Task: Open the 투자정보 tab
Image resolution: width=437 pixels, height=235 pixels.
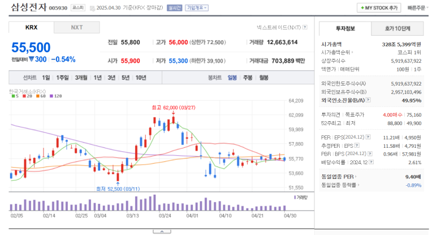Action: (x=345, y=28)
